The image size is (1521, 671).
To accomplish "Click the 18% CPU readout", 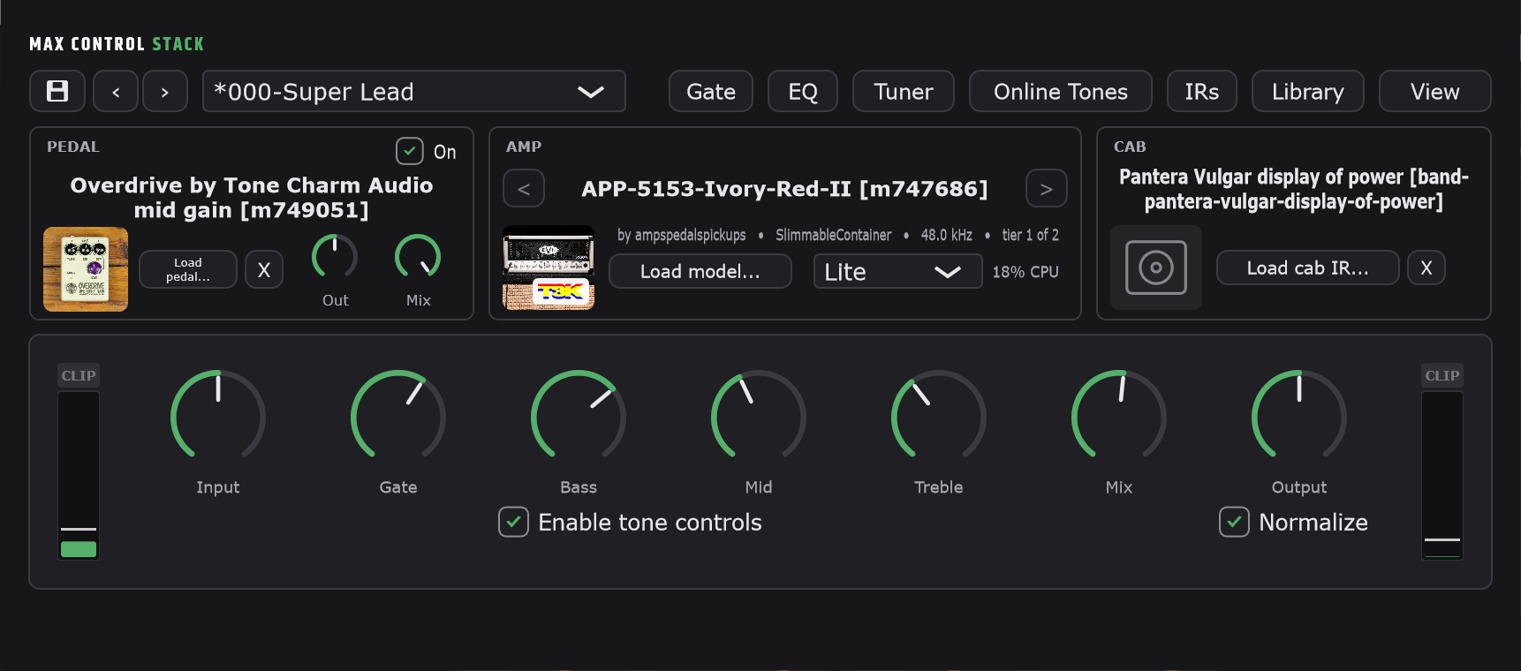I will coord(1025,272).
